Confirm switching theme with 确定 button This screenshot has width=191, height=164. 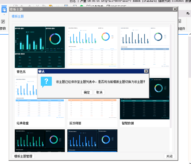pyautogui.click(x=87, y=92)
